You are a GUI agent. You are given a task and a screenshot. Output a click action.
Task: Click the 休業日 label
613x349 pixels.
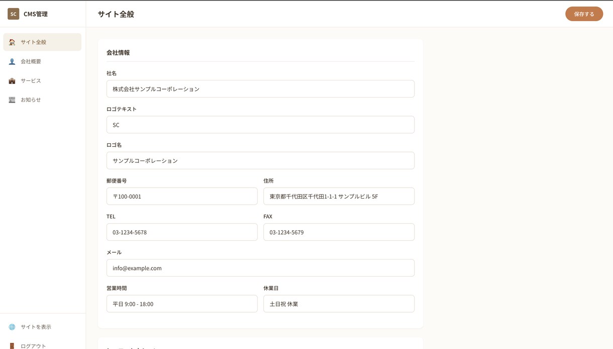(271, 288)
